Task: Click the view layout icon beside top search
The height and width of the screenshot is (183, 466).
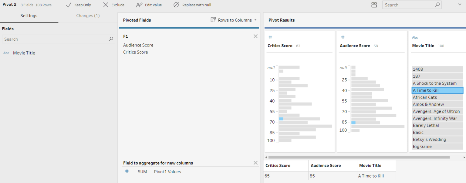Action: (x=374, y=5)
